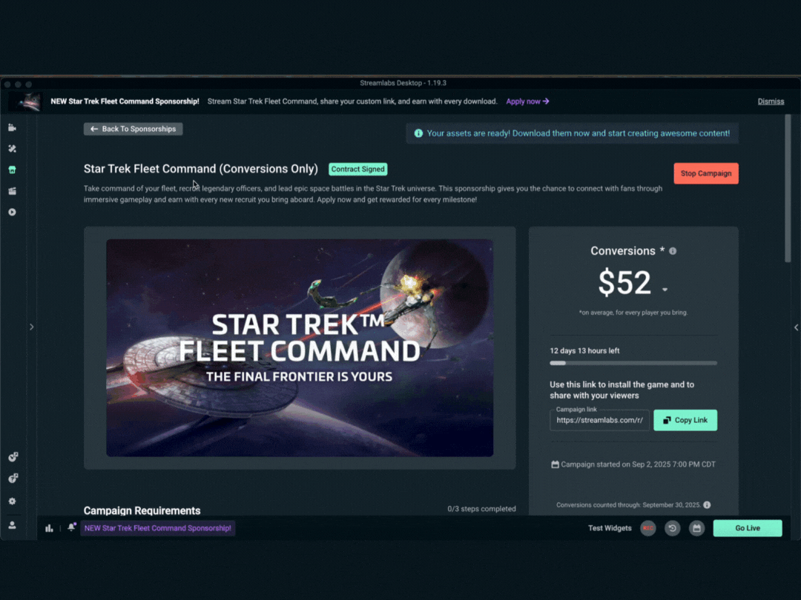Expand the left panel chevron arrow
This screenshot has height=600, width=801.
(32, 327)
